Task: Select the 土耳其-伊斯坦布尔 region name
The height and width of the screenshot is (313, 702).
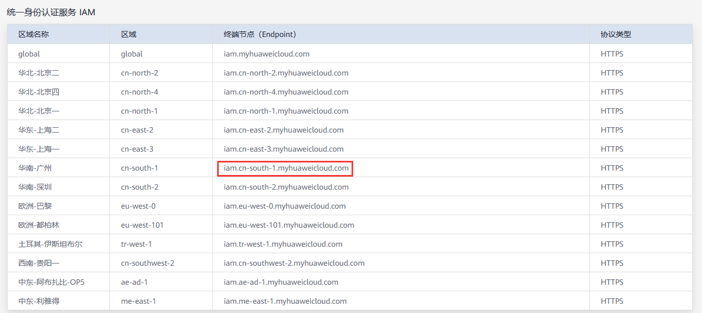Action: [50, 244]
